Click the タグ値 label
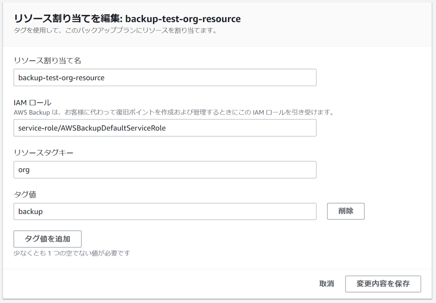 click(25, 194)
